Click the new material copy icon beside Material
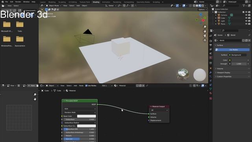The width and height of the screenshot is (252, 142). point(140,86)
